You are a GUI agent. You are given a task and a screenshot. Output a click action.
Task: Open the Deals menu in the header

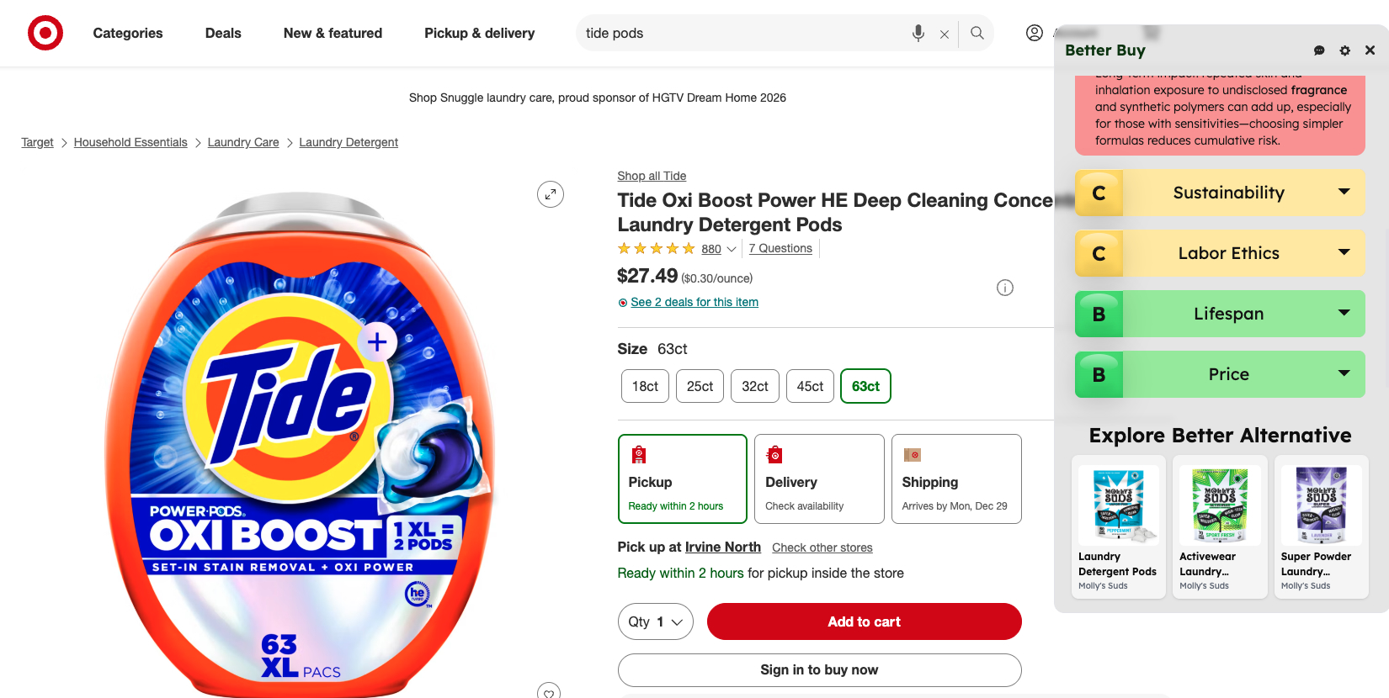[222, 33]
